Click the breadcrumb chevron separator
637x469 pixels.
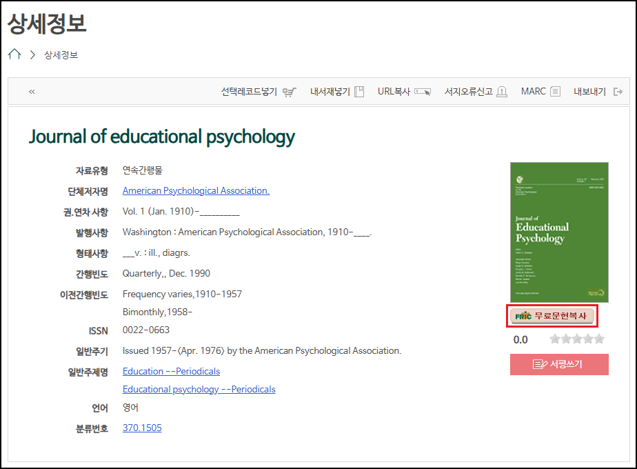32,54
